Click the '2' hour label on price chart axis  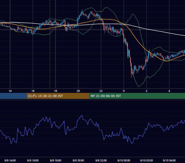coord(147,91)
